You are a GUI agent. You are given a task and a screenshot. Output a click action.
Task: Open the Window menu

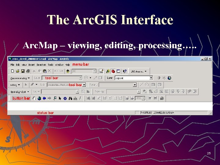point(59,65)
